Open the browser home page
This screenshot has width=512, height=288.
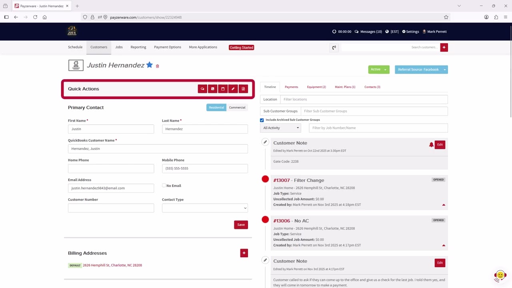coord(45,17)
